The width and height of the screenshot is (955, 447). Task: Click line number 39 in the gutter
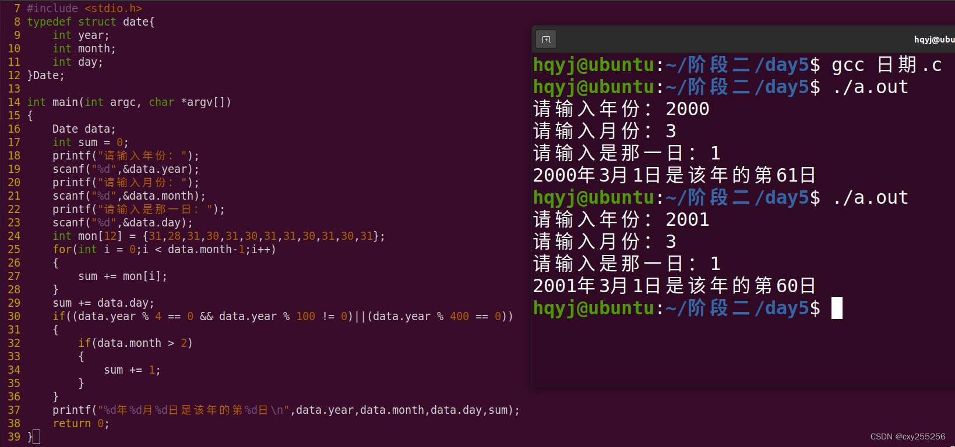tap(14, 437)
